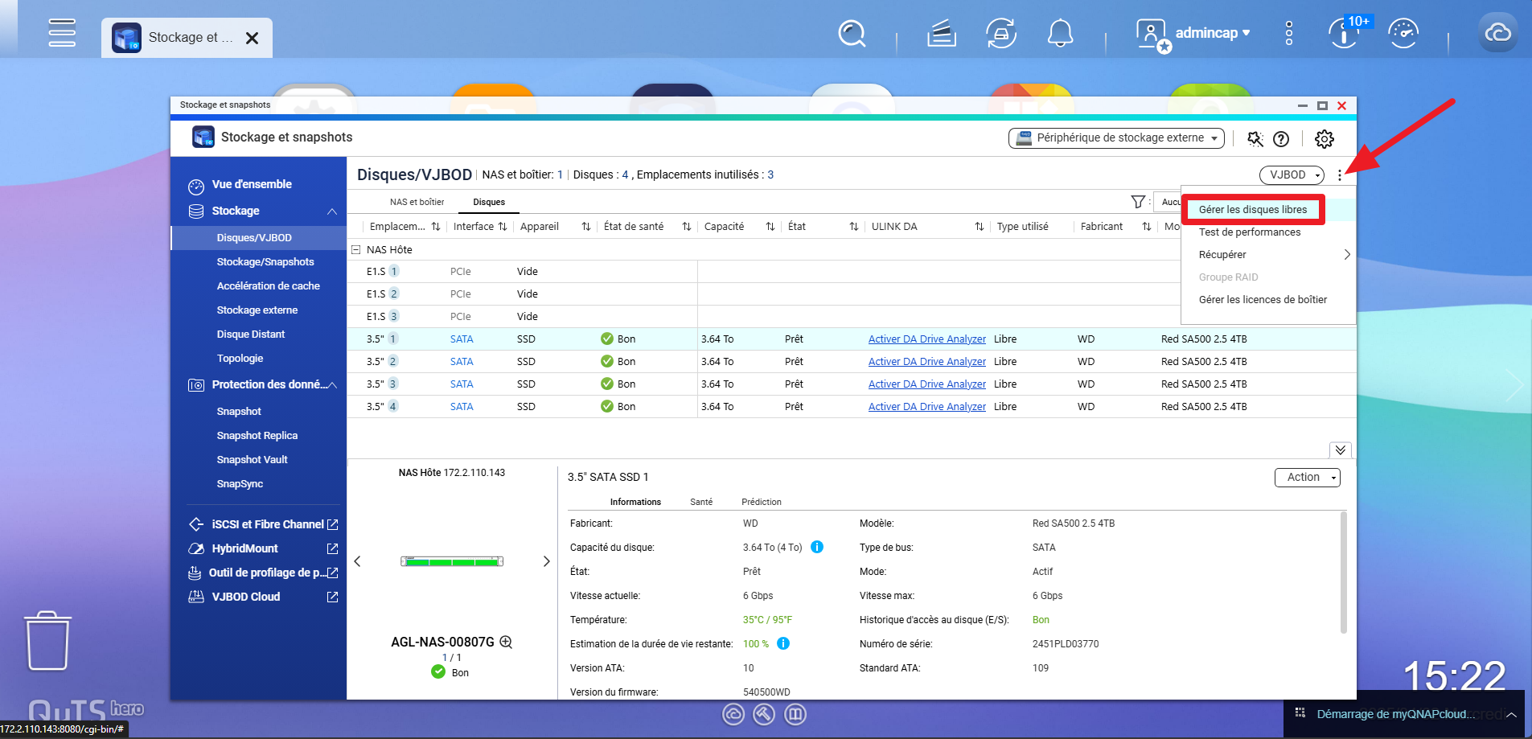Expand the myQNAPcloud startup notification
Screen dimensions: 1532x739
click(1512, 714)
